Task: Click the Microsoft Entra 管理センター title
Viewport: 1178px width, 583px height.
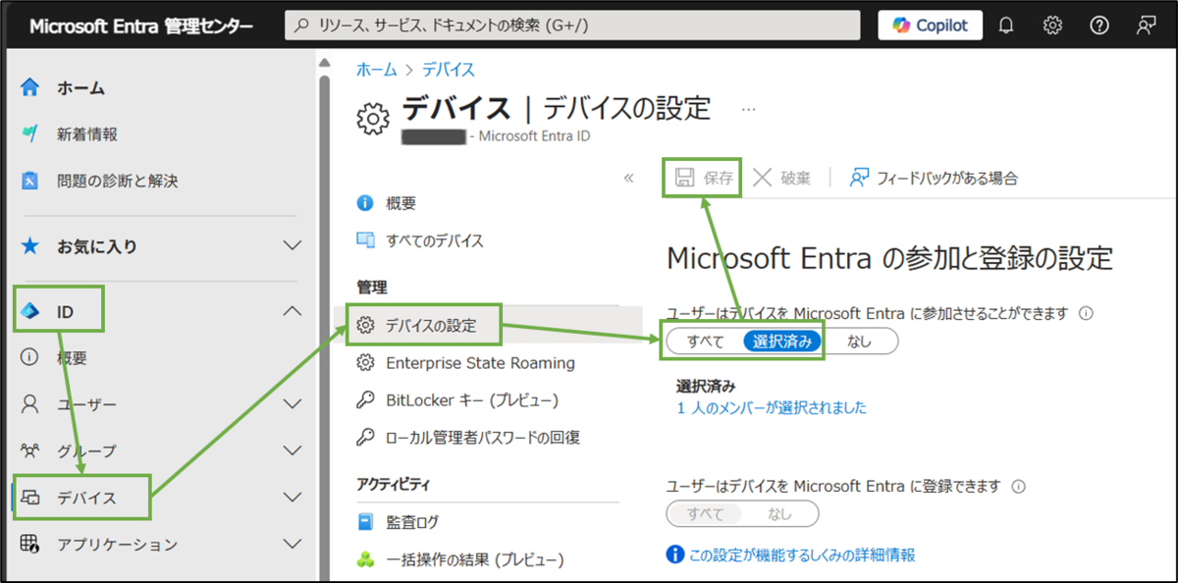Action: click(x=141, y=26)
